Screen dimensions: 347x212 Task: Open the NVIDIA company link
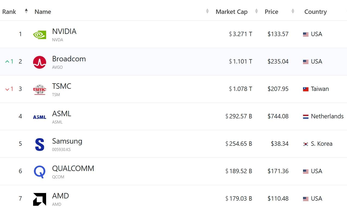coord(64,31)
